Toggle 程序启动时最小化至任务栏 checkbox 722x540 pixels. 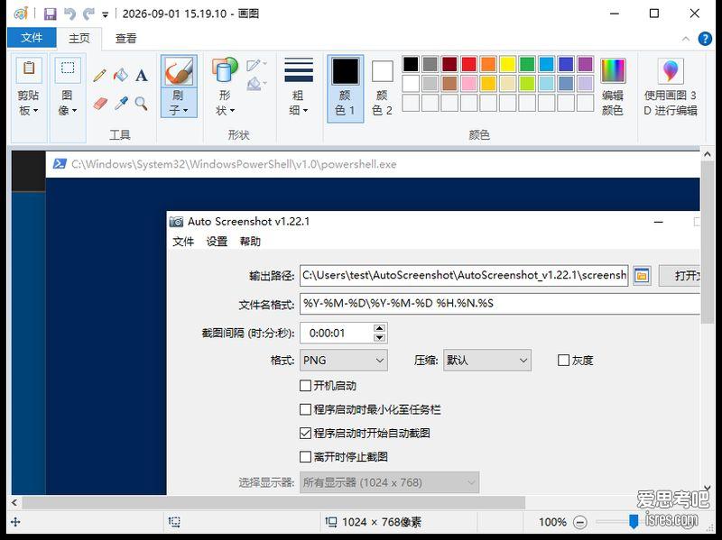pos(305,409)
